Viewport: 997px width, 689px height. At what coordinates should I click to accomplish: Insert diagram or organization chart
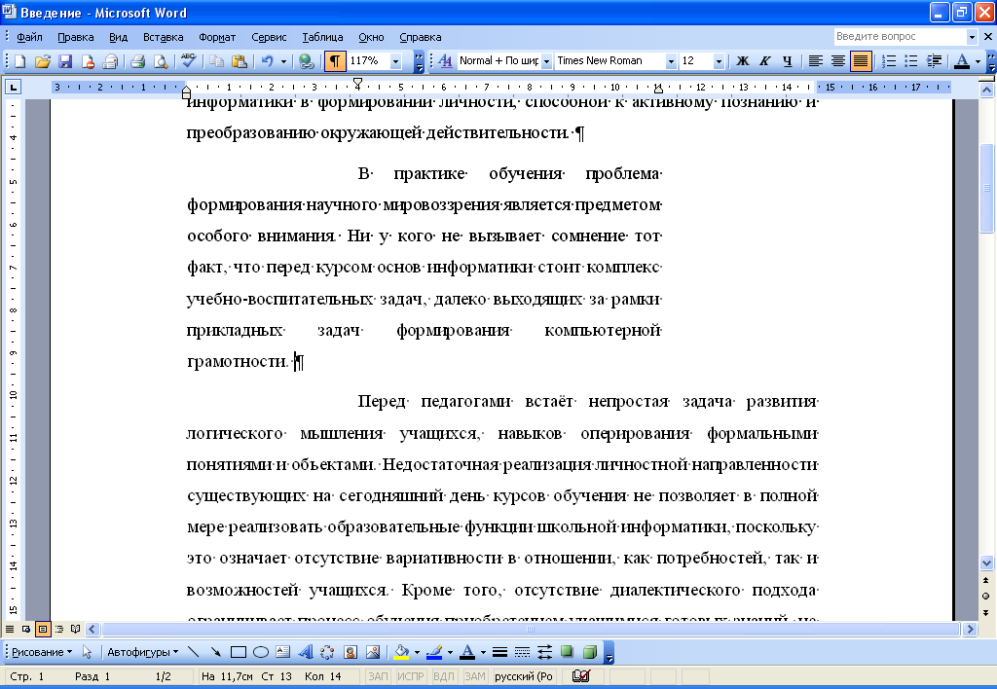pyautogui.click(x=327, y=651)
